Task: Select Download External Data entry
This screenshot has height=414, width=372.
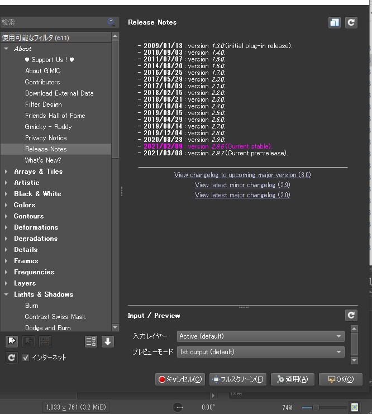Action: coord(59,93)
